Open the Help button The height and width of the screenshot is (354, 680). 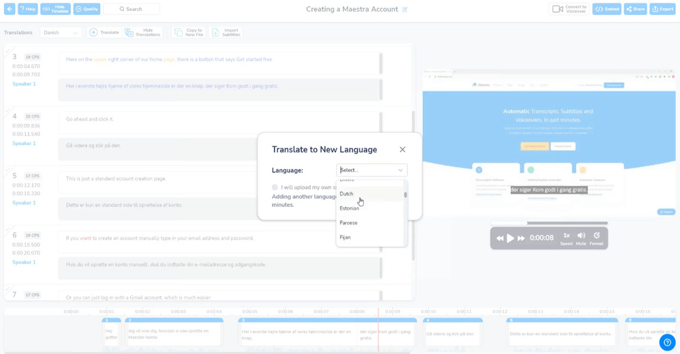28,9
